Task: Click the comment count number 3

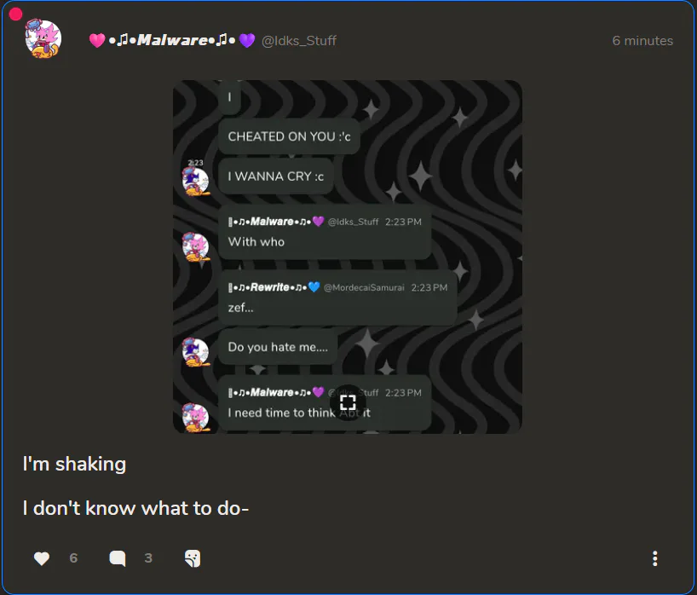Action: click(148, 558)
